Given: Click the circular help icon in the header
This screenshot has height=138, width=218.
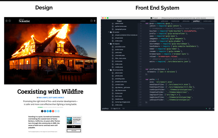Looking at the screenshot, I should pos(91,21).
